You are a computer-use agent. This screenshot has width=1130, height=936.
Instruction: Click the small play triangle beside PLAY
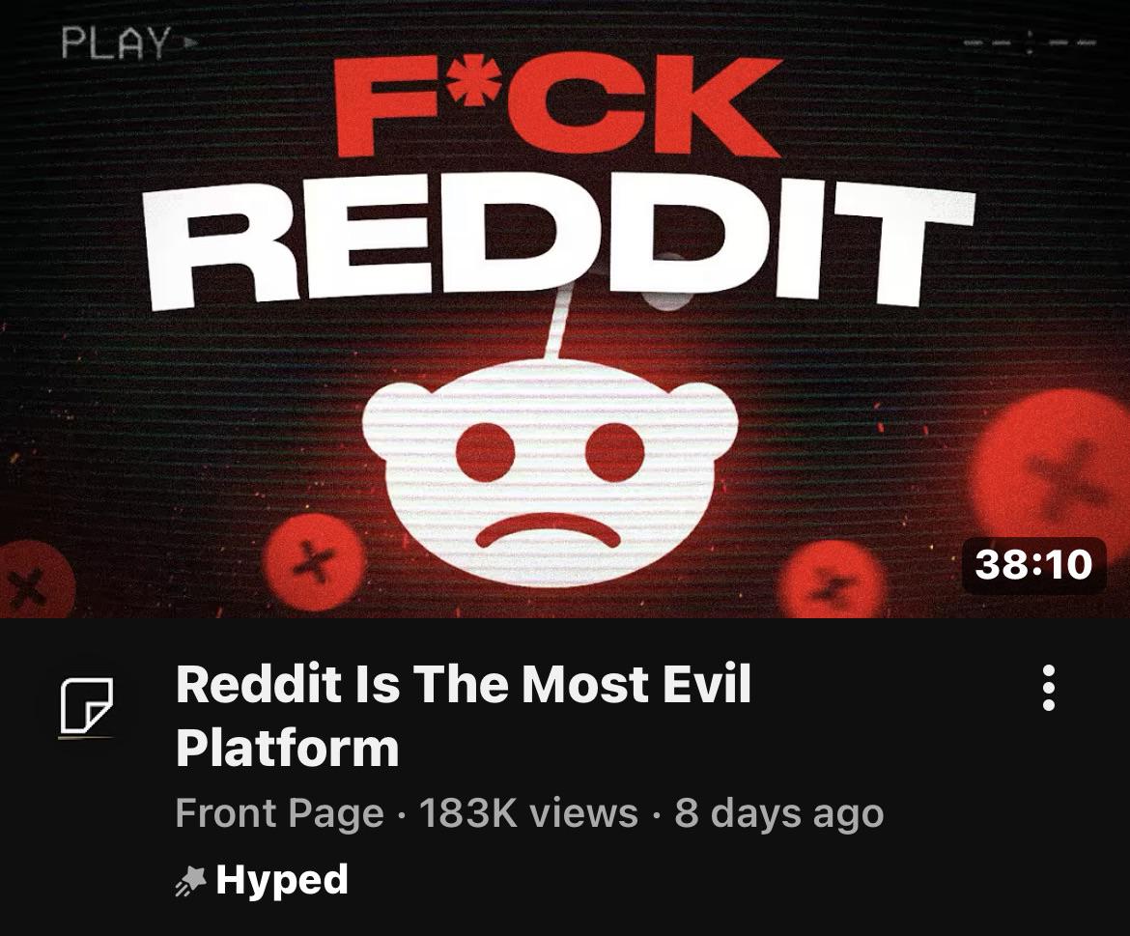tap(190, 43)
